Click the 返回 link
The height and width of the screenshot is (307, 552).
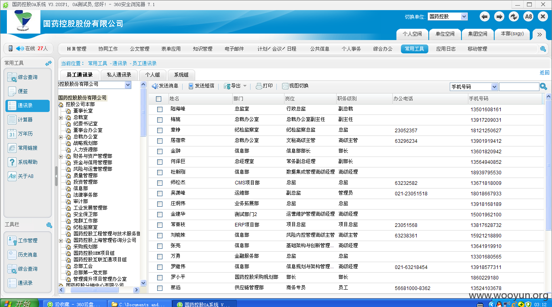tap(544, 73)
